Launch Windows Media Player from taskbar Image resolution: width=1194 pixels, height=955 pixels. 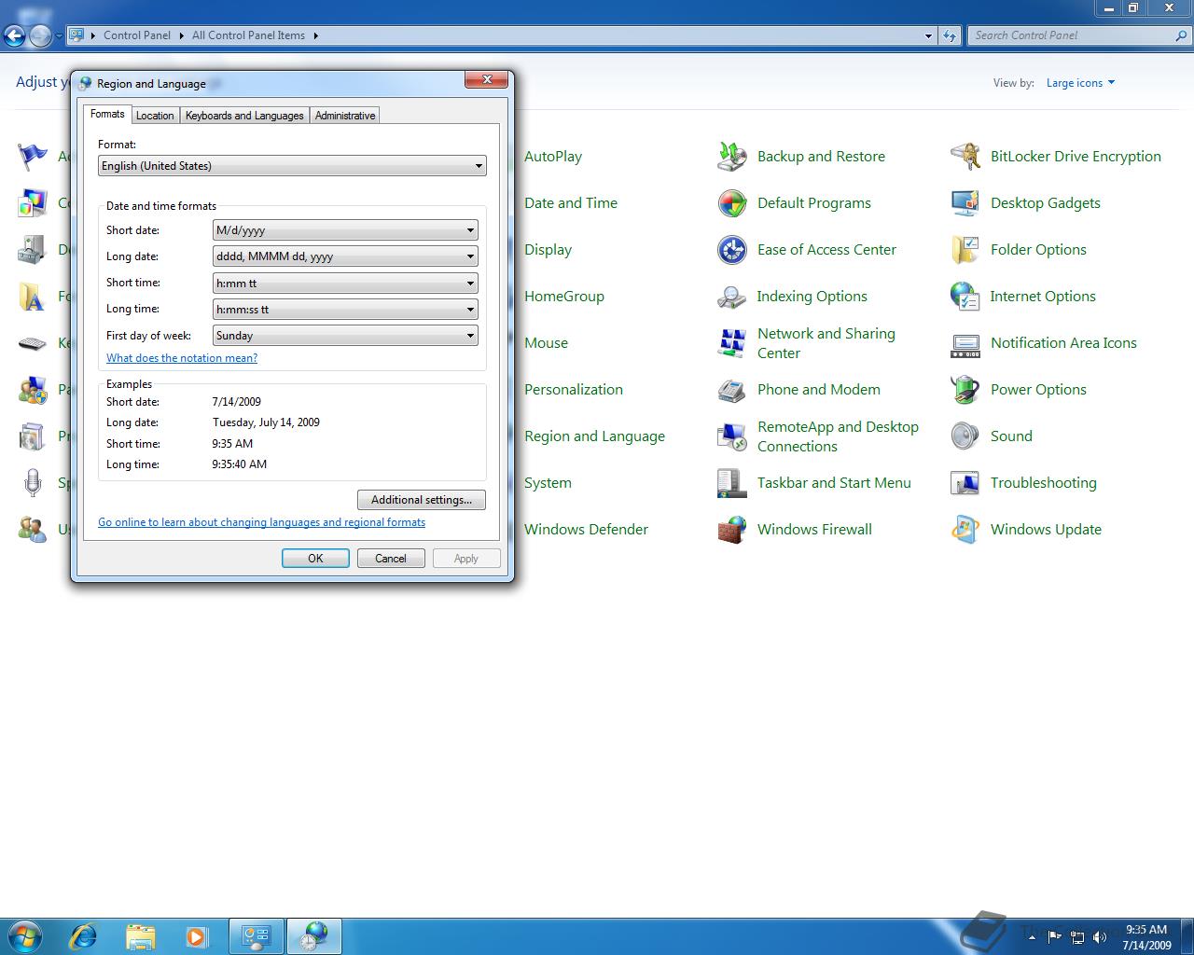[197, 936]
